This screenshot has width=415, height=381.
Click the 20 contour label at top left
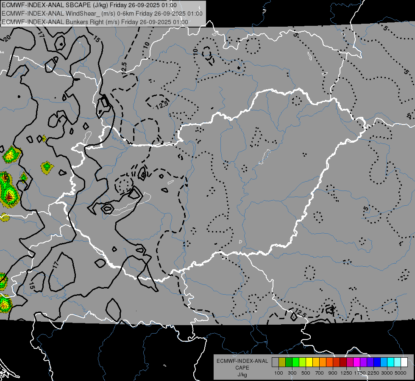tap(7, 38)
